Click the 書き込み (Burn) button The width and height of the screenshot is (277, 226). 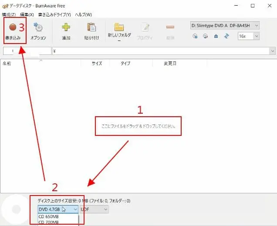pyautogui.click(x=13, y=30)
